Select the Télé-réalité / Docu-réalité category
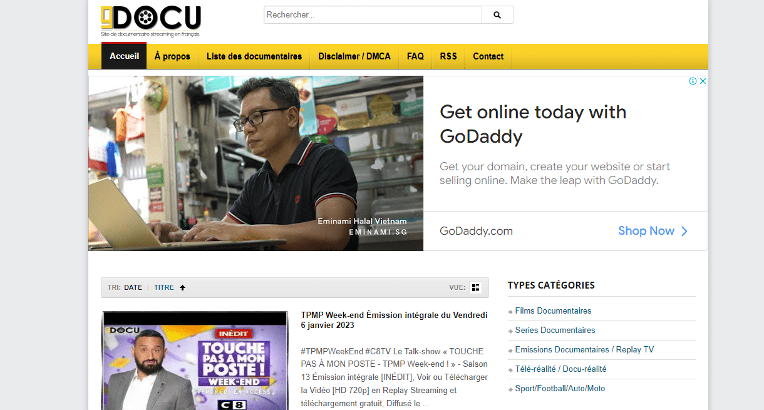This screenshot has height=410, width=764. coord(560,369)
